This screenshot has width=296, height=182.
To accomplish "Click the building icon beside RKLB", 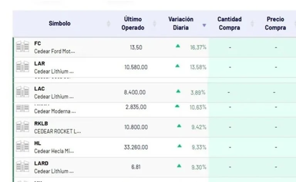I will 22,127.
